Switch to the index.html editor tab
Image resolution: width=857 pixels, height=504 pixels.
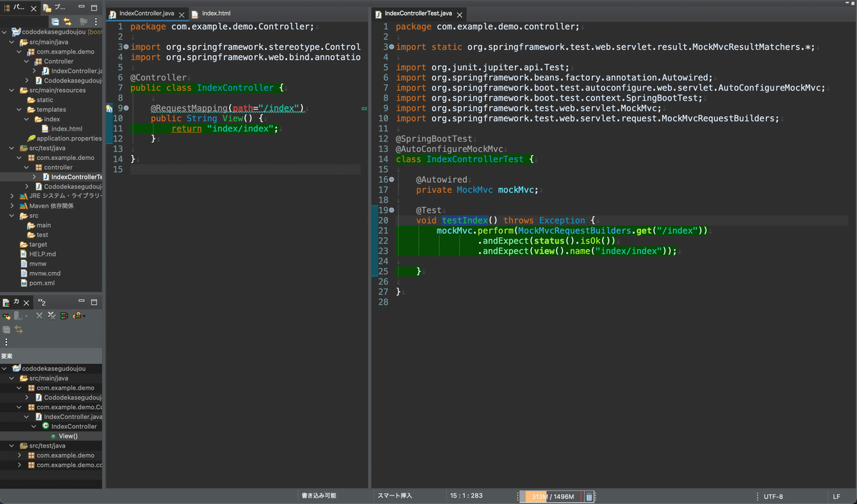pyautogui.click(x=215, y=14)
